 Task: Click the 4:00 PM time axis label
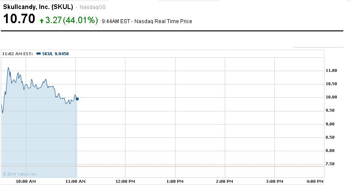[x=315, y=182]
